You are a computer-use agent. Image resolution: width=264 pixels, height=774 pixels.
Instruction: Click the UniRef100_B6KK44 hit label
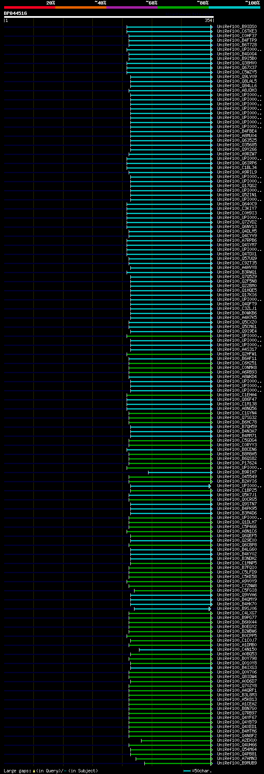237,622
